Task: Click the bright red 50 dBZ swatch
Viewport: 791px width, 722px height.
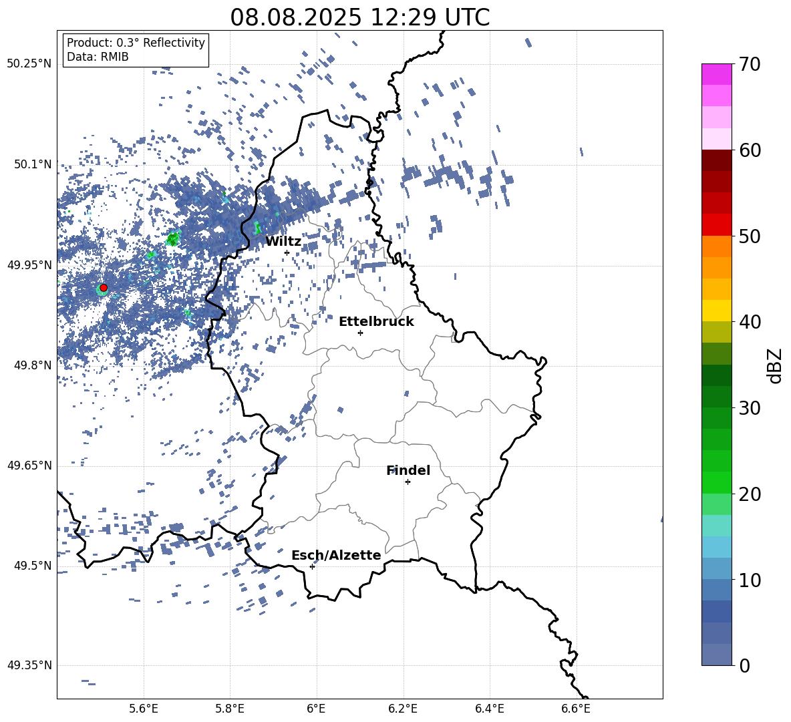Action: coord(717,225)
